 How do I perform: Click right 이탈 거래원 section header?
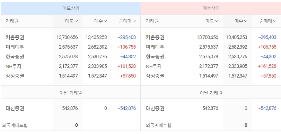click(211, 93)
